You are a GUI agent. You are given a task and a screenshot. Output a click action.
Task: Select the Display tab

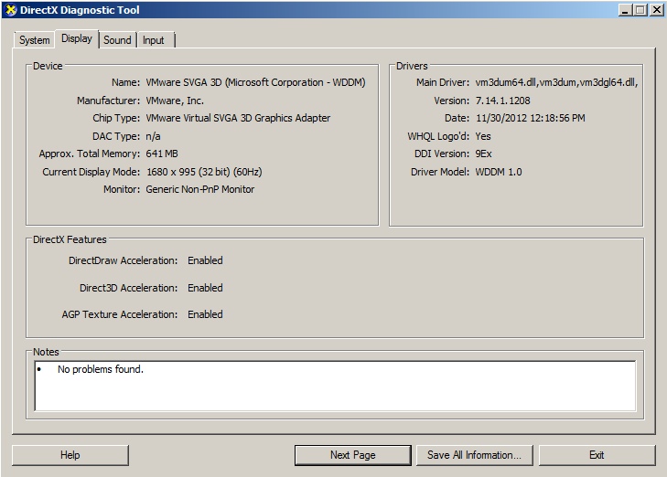[x=77, y=38]
